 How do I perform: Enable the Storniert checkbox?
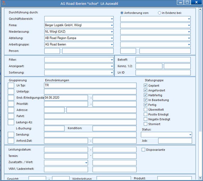[x=145, y=124]
